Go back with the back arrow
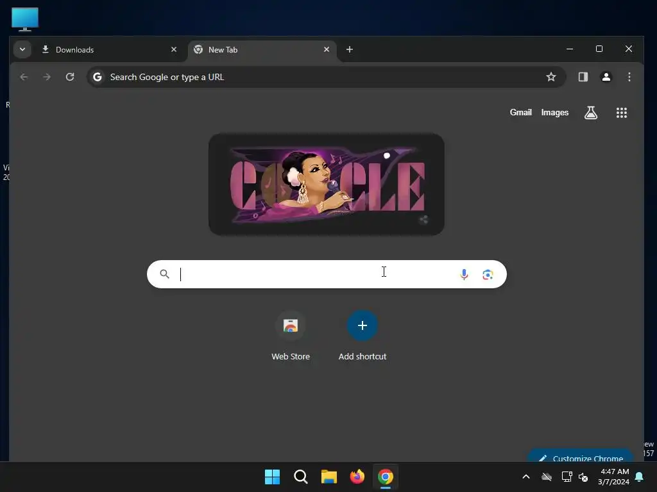 click(24, 77)
